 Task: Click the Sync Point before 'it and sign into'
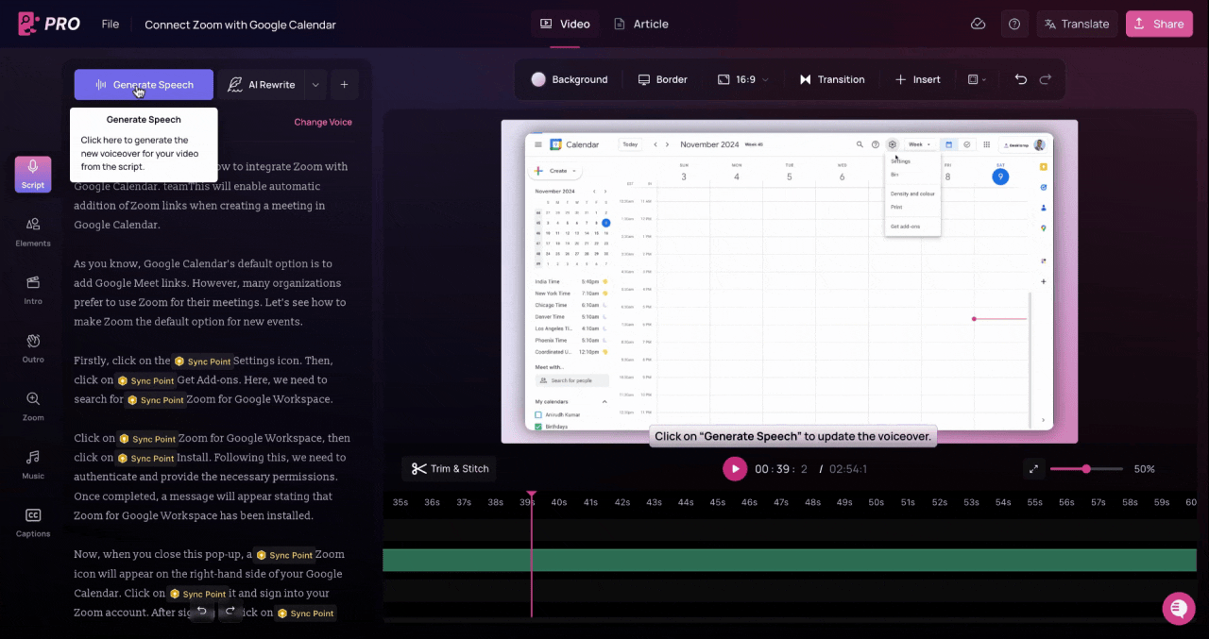coord(197,594)
